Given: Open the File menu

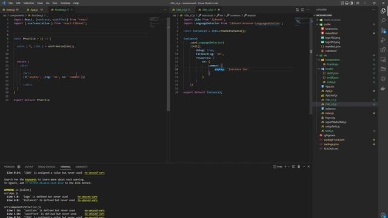Looking at the screenshot, I should (x=11, y=3).
